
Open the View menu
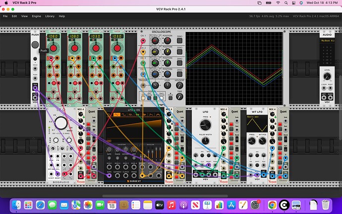24,16
